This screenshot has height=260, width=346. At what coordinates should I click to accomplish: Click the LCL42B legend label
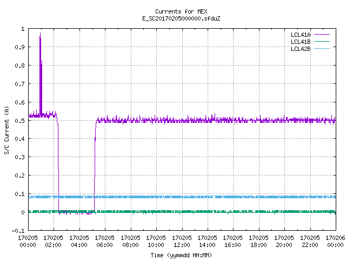[x=301, y=49]
